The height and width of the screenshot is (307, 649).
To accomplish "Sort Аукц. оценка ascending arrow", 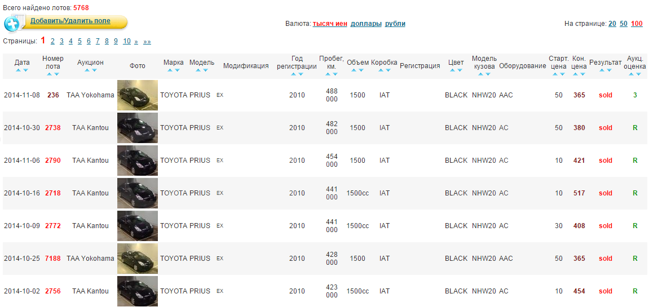I will pyautogui.click(x=631, y=74).
